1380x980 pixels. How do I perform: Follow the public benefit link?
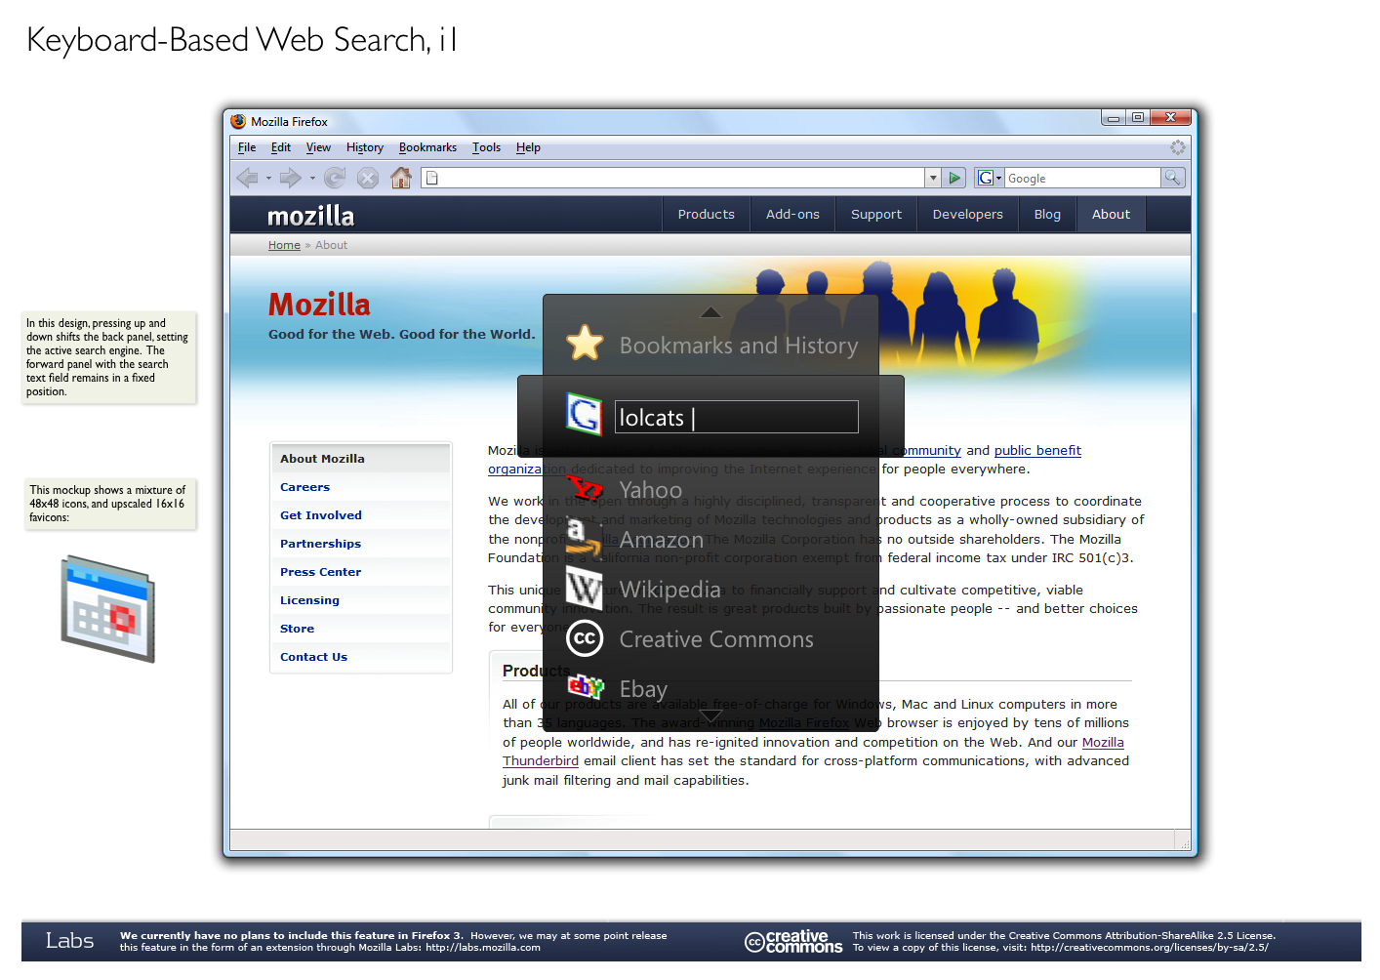tap(1037, 451)
